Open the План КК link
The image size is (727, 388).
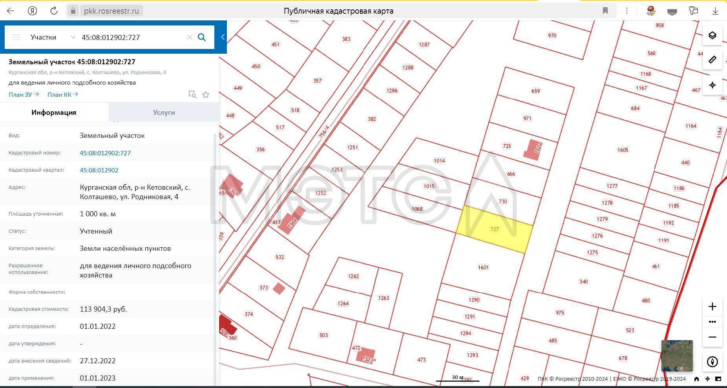click(x=62, y=94)
